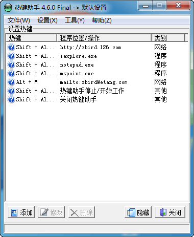Click the 添加 button
194x237 pixels.
coord(21,212)
